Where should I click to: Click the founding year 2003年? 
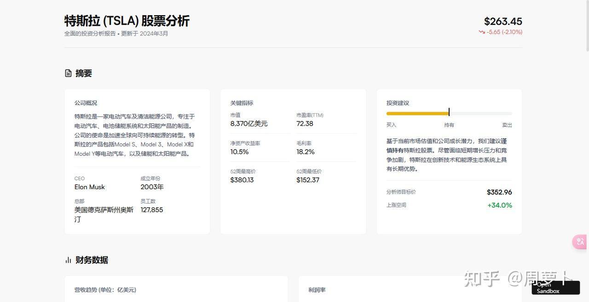tap(152, 187)
